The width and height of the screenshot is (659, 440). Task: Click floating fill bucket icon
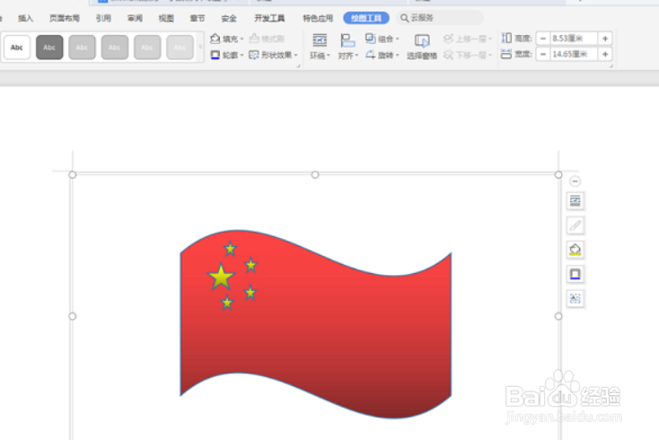(x=576, y=250)
